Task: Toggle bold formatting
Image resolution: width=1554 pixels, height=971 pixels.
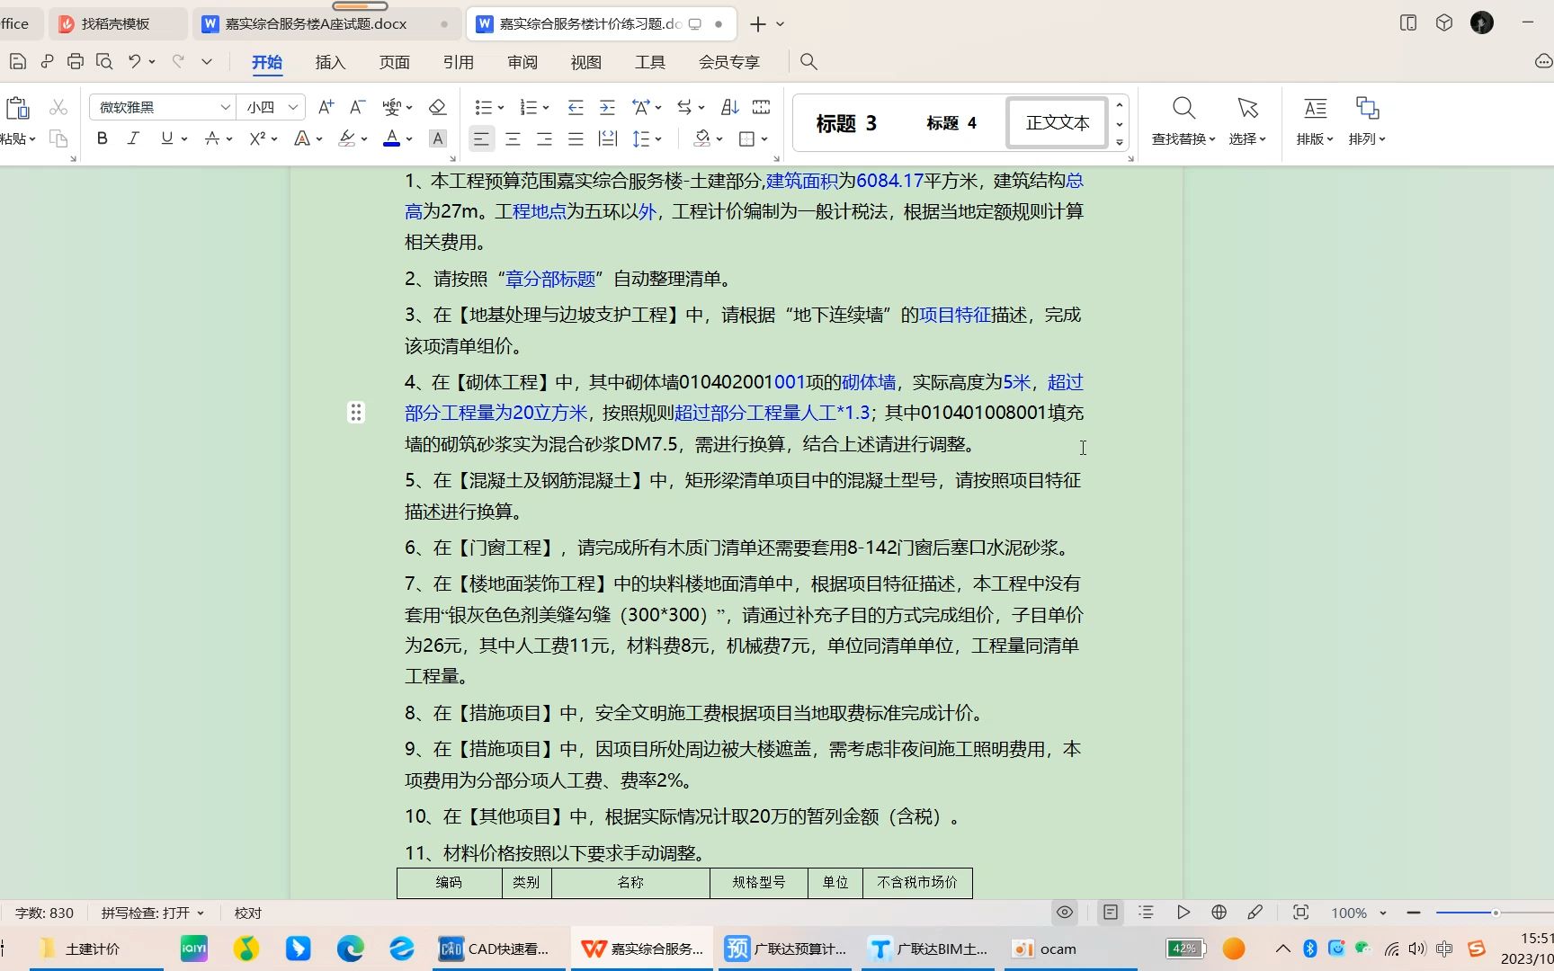Action: (x=102, y=138)
